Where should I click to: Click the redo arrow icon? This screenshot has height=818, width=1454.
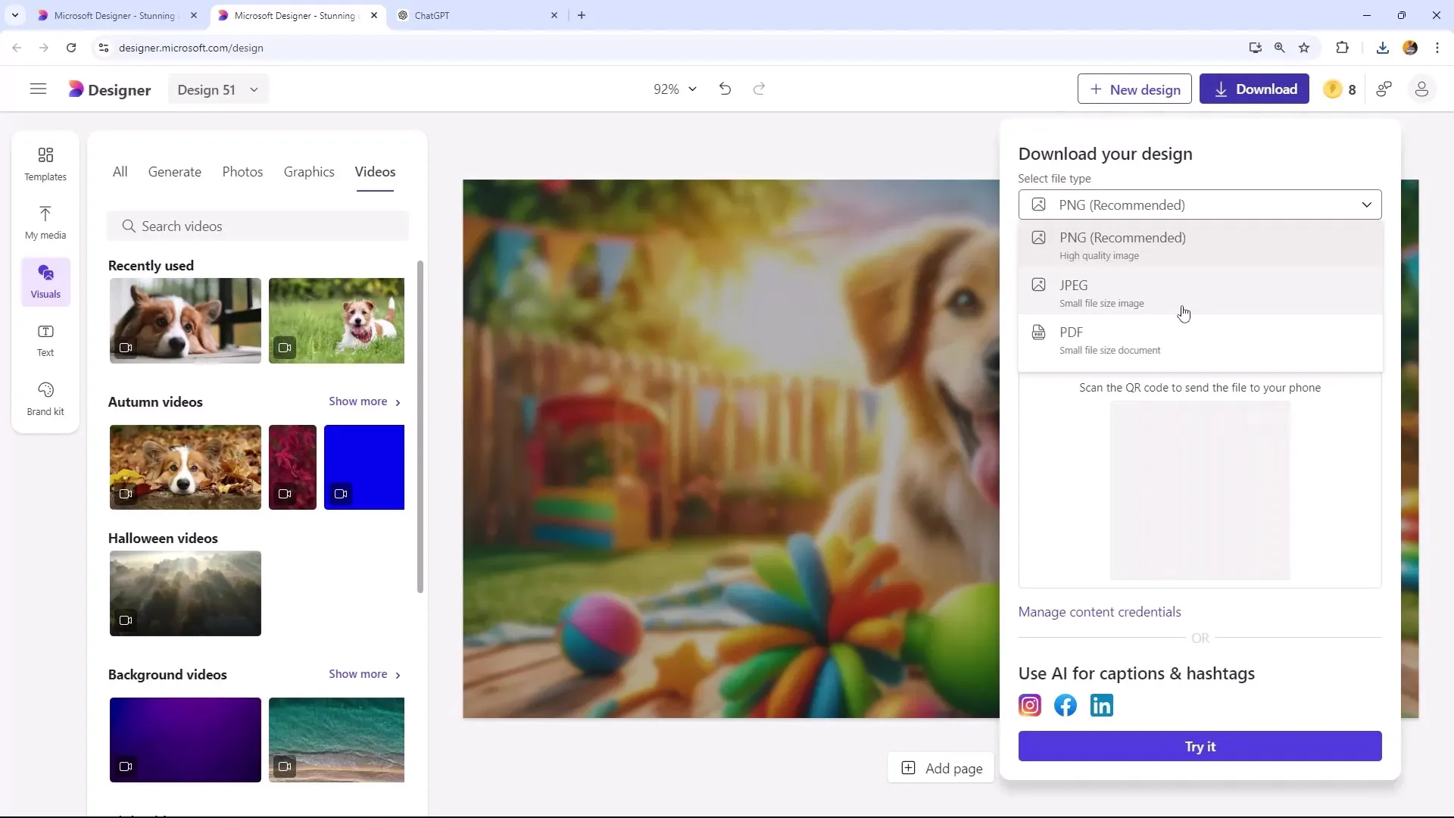click(x=761, y=89)
